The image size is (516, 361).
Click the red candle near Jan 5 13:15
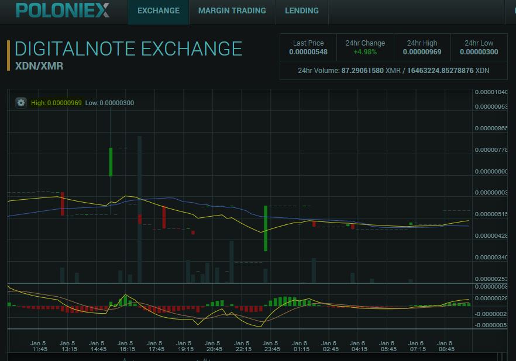(x=63, y=204)
